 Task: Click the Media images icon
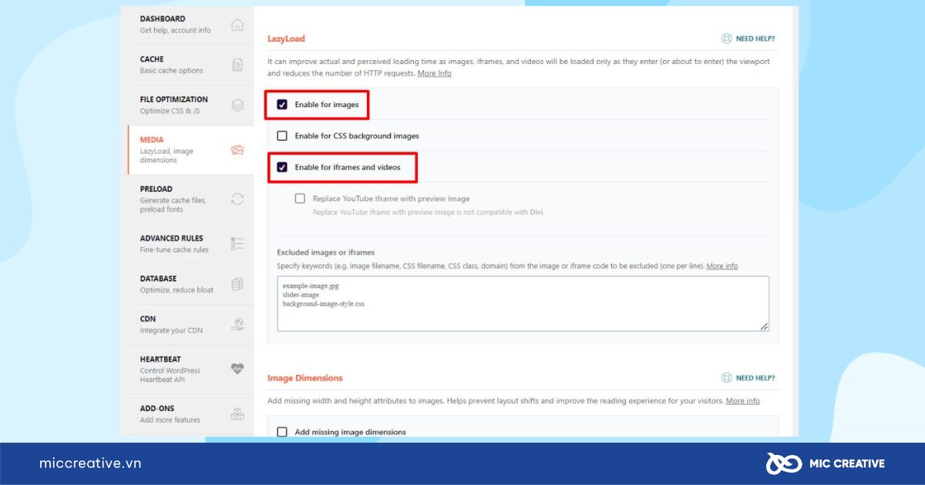pos(237,150)
